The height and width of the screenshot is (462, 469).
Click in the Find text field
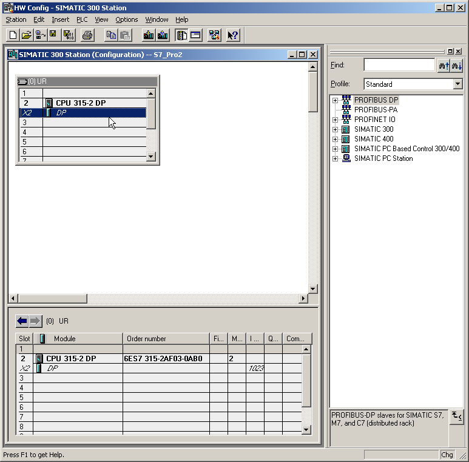[399, 65]
